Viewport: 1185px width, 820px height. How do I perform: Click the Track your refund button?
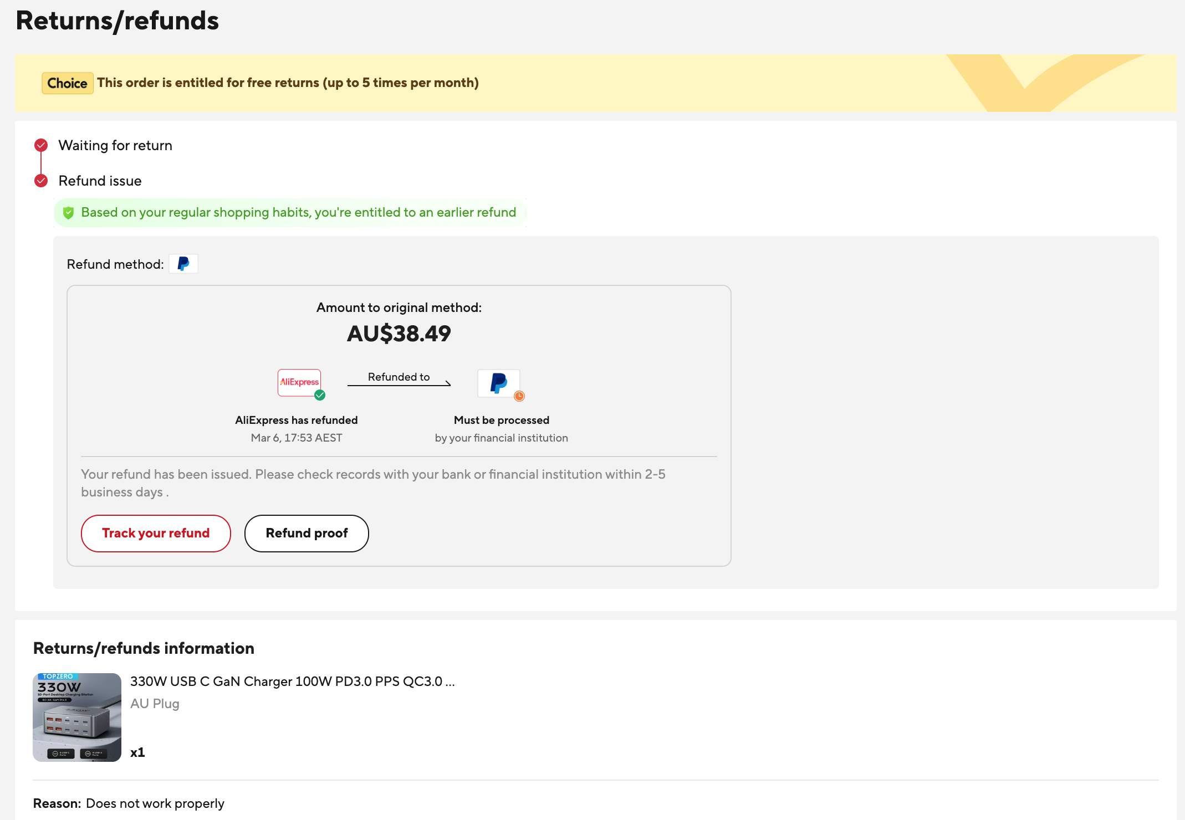pos(156,533)
